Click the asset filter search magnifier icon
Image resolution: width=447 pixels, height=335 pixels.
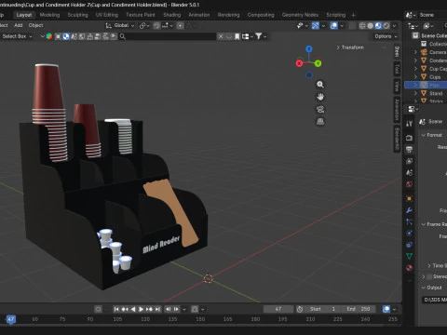point(123,36)
